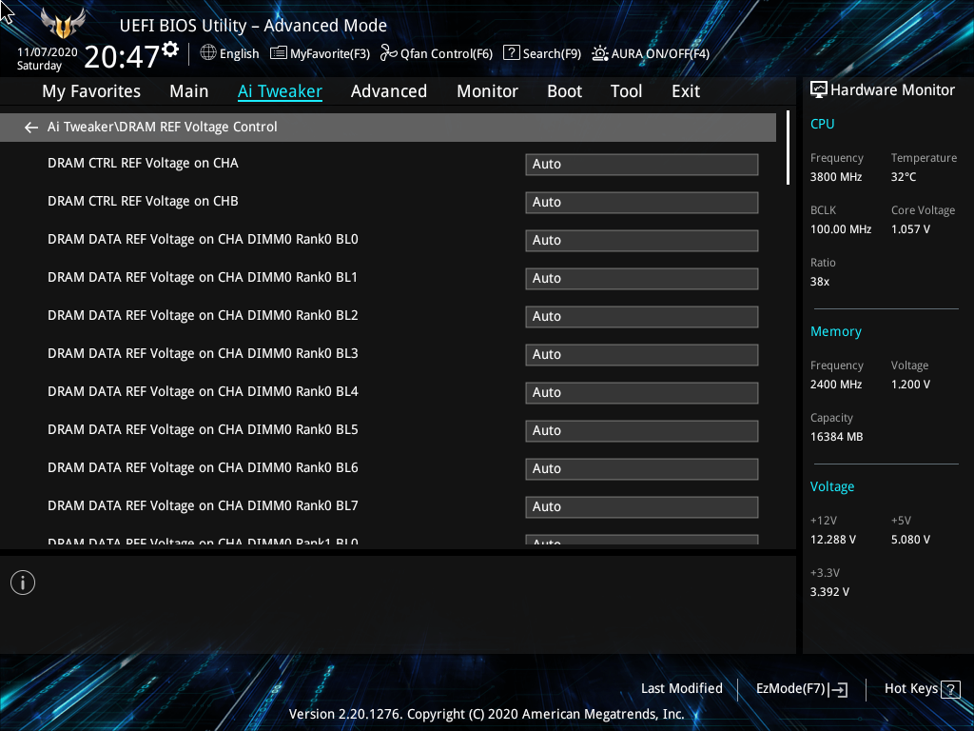This screenshot has width=974, height=731.
Task: Switch to the Main tab
Action: coord(189,91)
